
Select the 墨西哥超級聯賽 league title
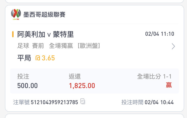[x=44, y=15]
